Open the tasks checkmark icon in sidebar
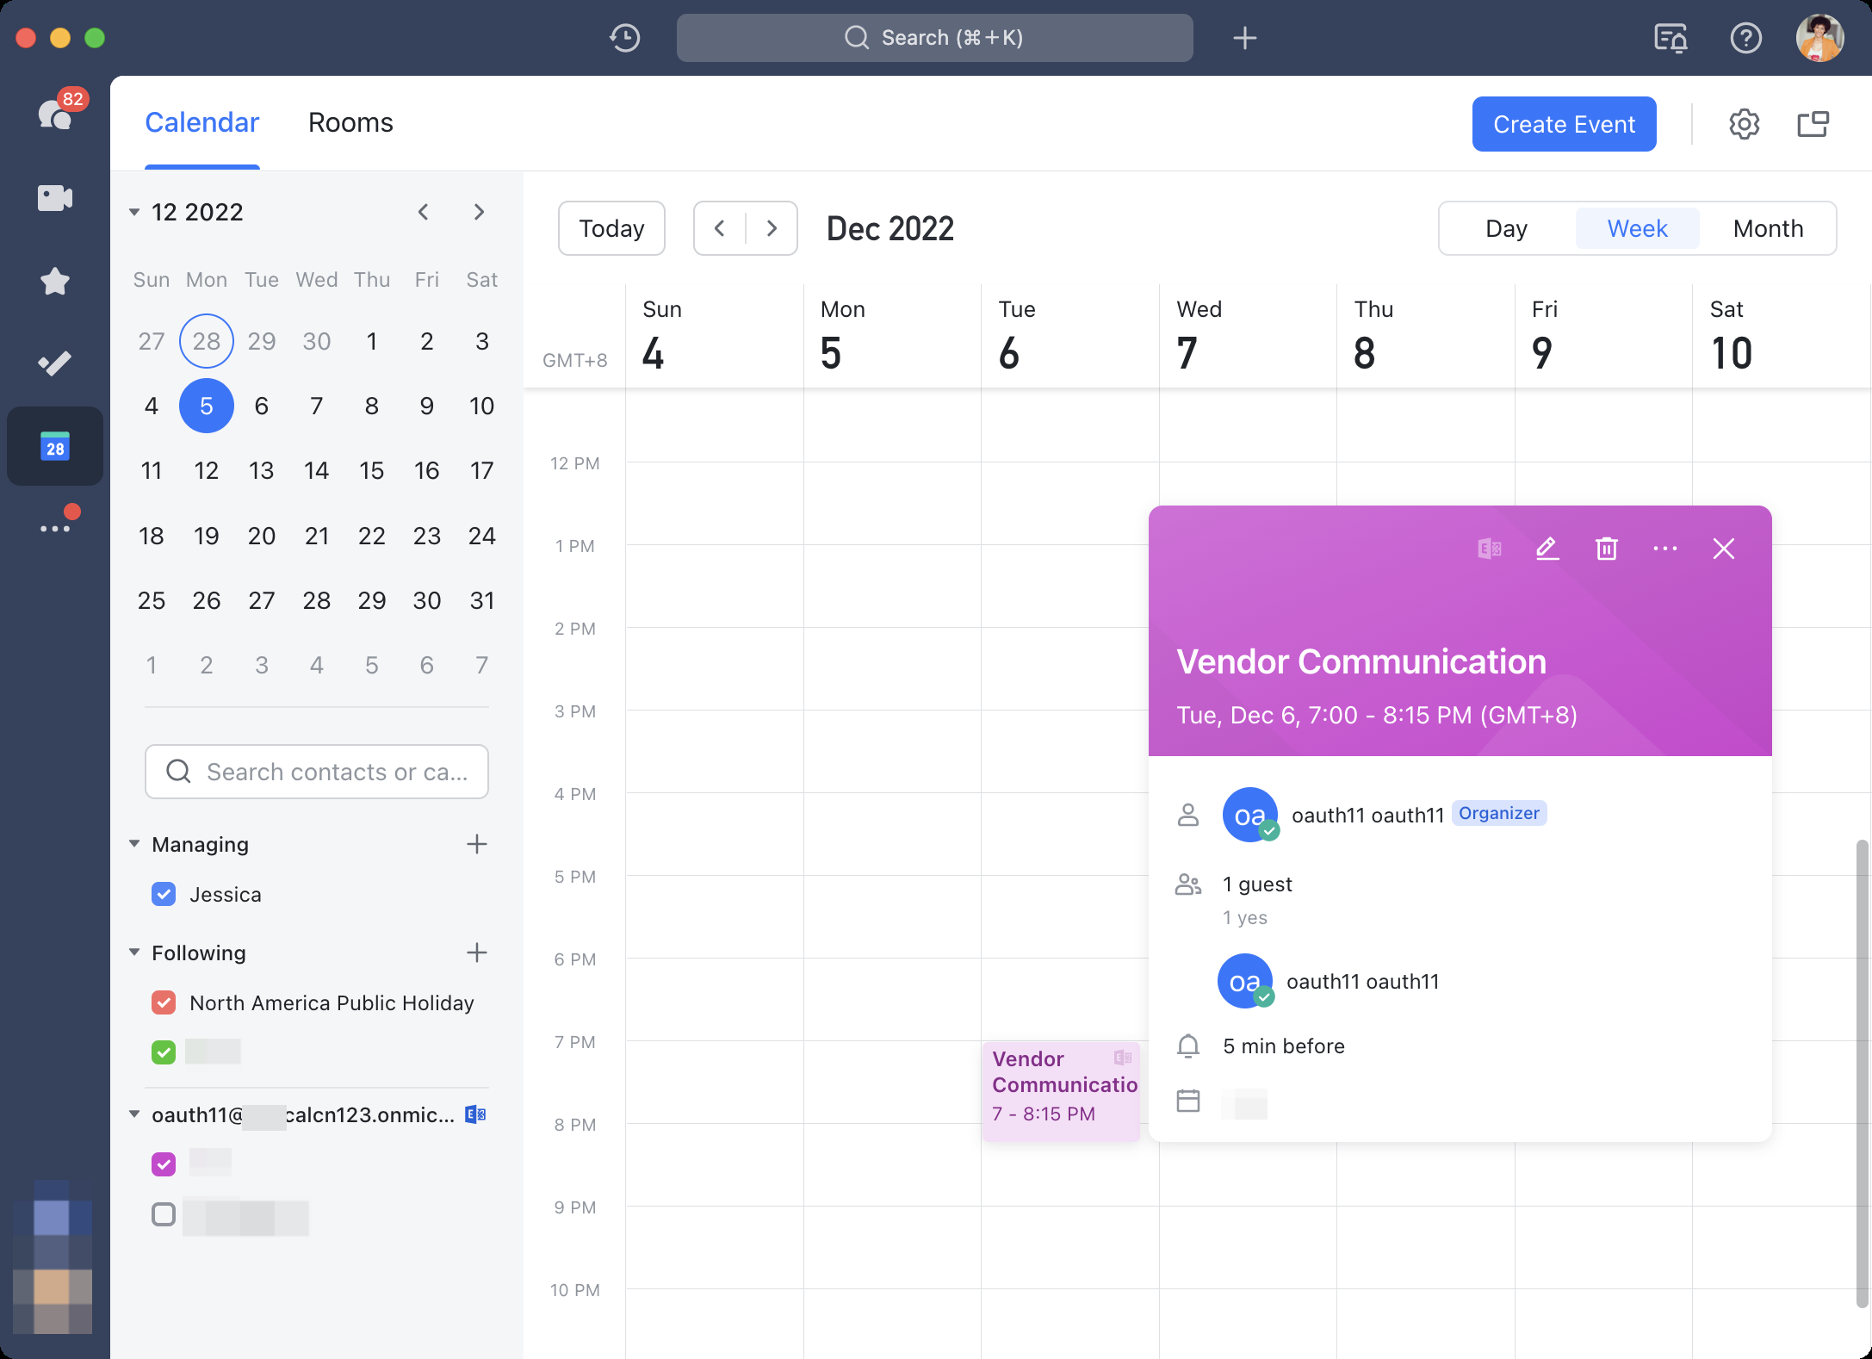This screenshot has width=1872, height=1359. [54, 362]
